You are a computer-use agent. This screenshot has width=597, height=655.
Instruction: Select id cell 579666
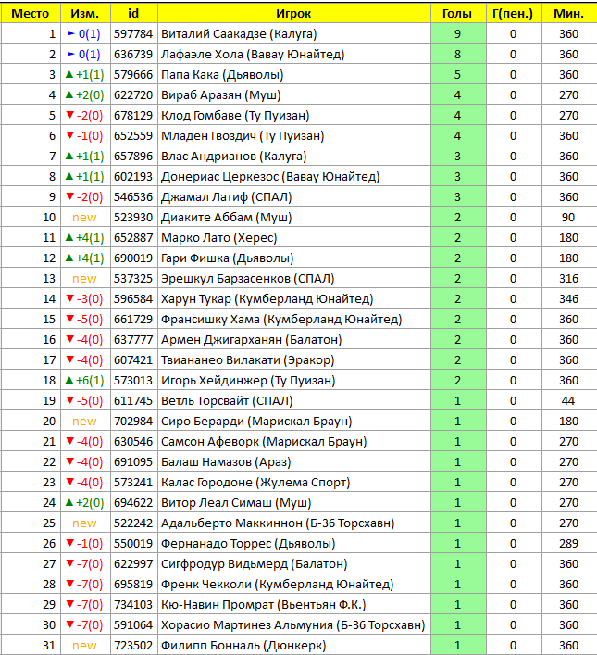coord(133,75)
